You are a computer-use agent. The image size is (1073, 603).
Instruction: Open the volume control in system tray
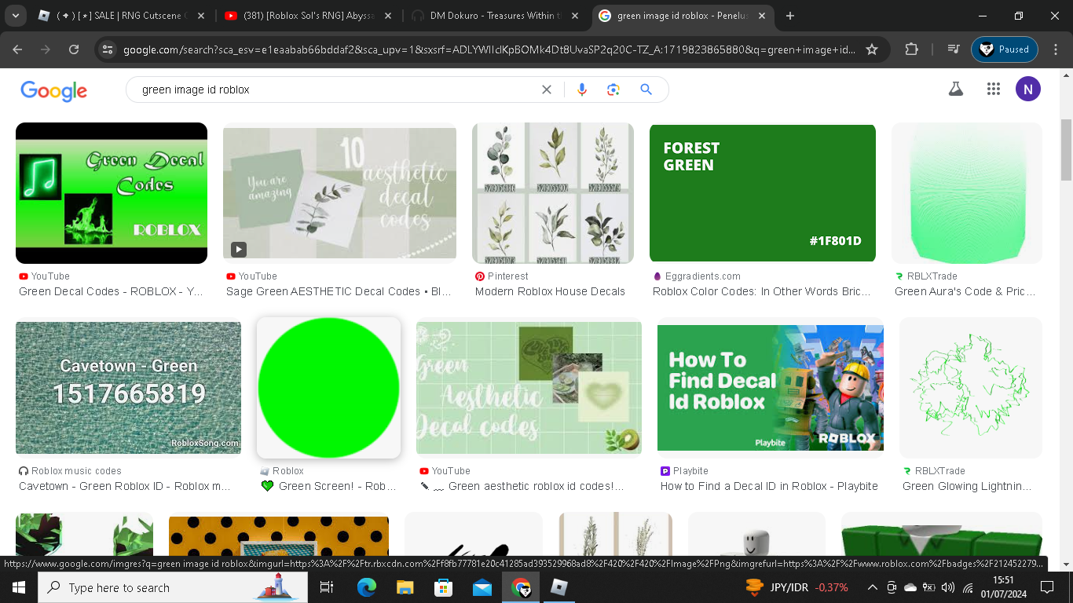point(947,587)
